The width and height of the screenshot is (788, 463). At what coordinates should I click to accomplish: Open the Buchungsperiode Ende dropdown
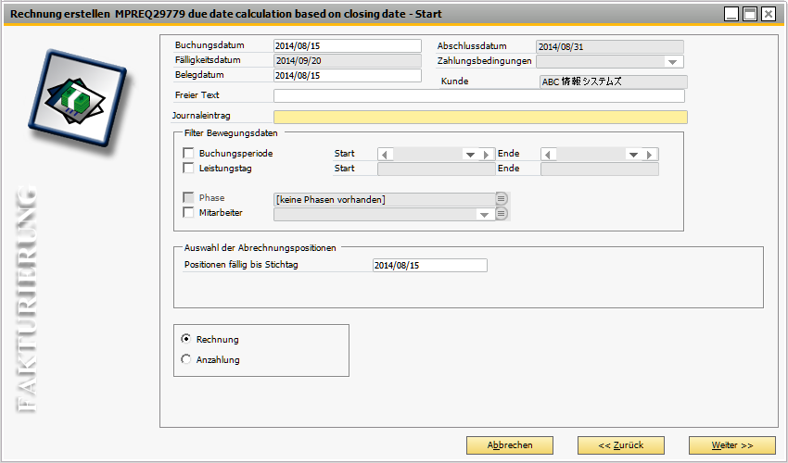(x=633, y=155)
